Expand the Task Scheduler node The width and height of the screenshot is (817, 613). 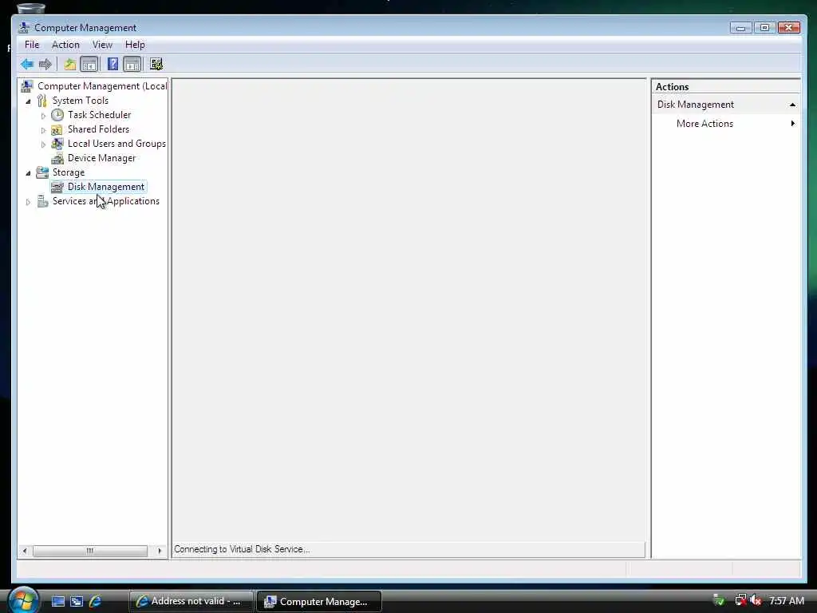point(43,116)
